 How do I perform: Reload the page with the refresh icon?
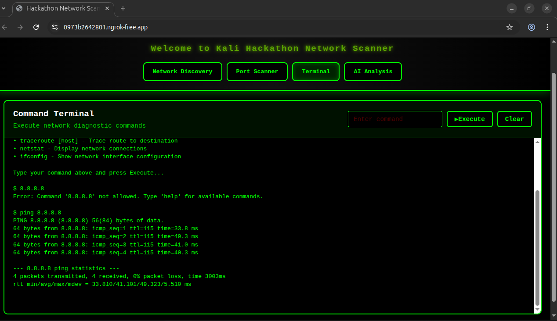tap(36, 27)
